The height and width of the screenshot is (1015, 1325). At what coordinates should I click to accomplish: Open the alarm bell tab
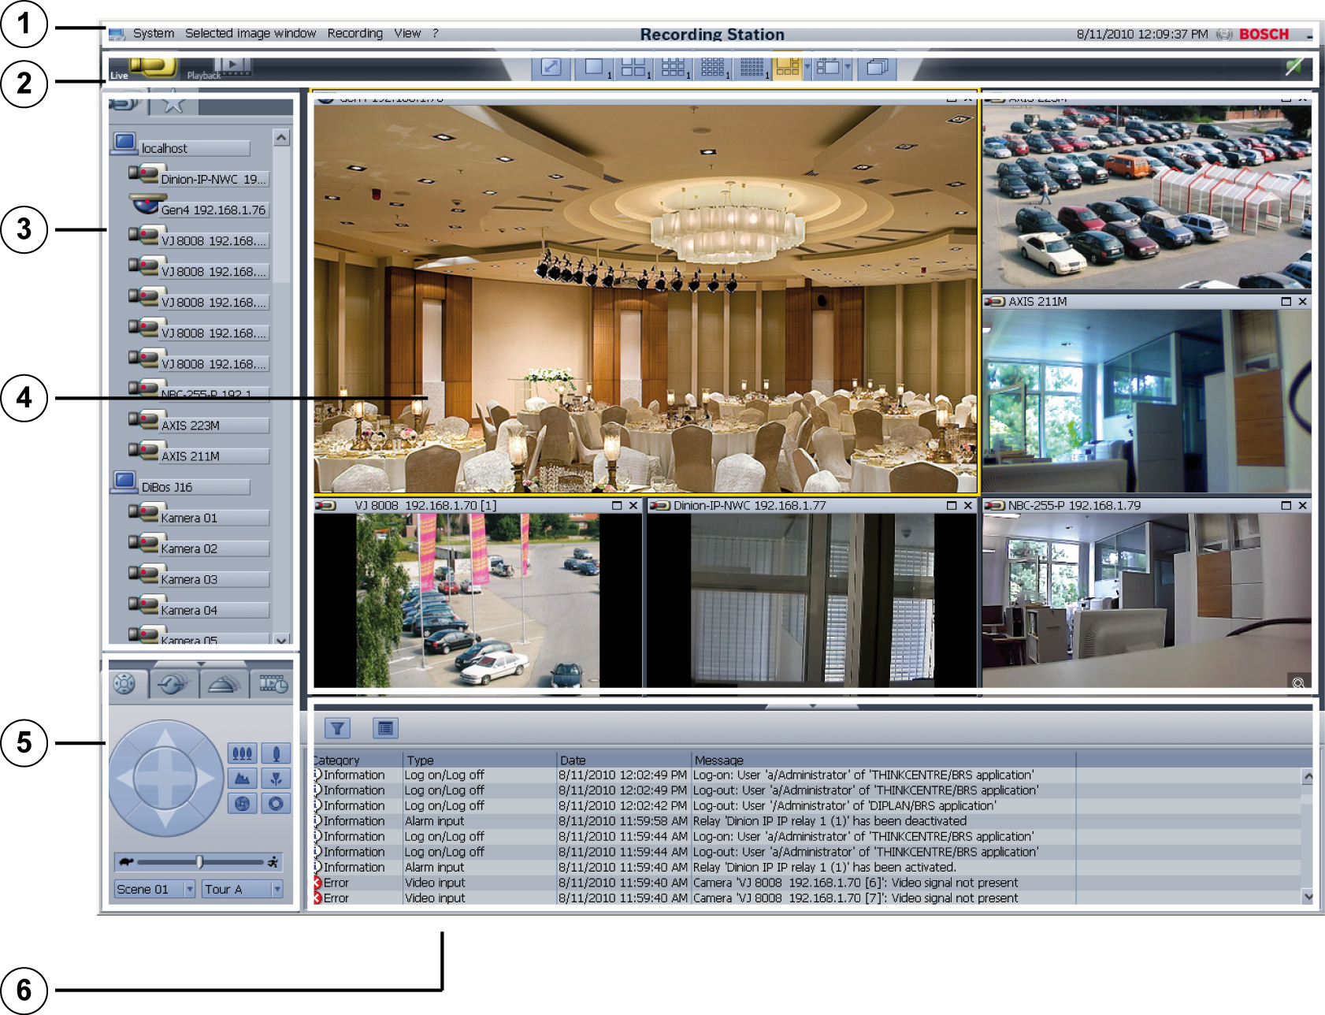pos(224,683)
